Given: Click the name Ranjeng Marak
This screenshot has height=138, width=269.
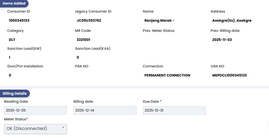Looking at the screenshot, I should [x=159, y=21].
